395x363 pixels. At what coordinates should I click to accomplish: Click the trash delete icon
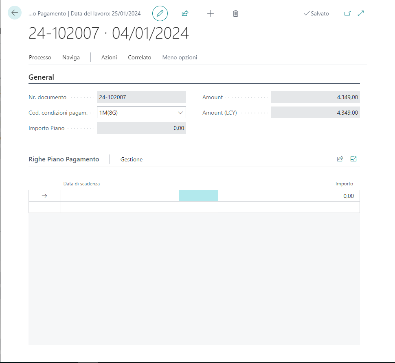click(x=235, y=13)
